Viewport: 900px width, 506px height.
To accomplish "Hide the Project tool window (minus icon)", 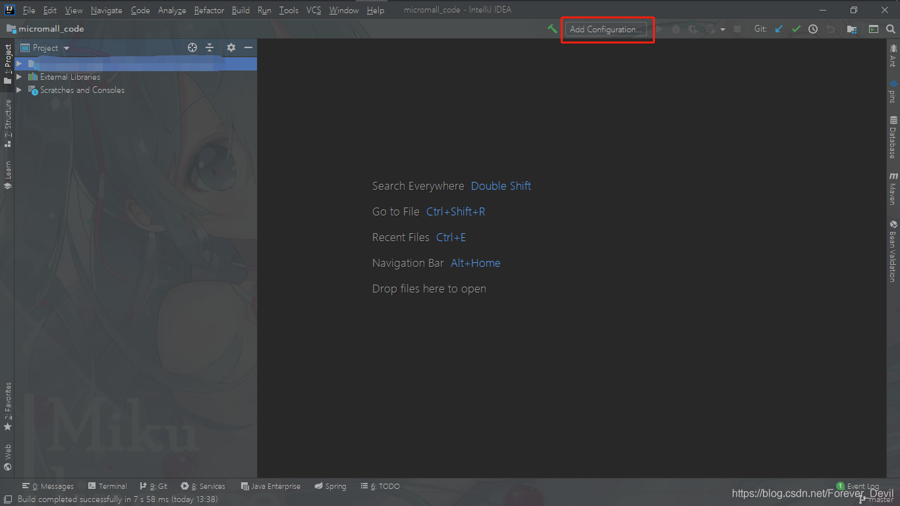I will click(248, 47).
